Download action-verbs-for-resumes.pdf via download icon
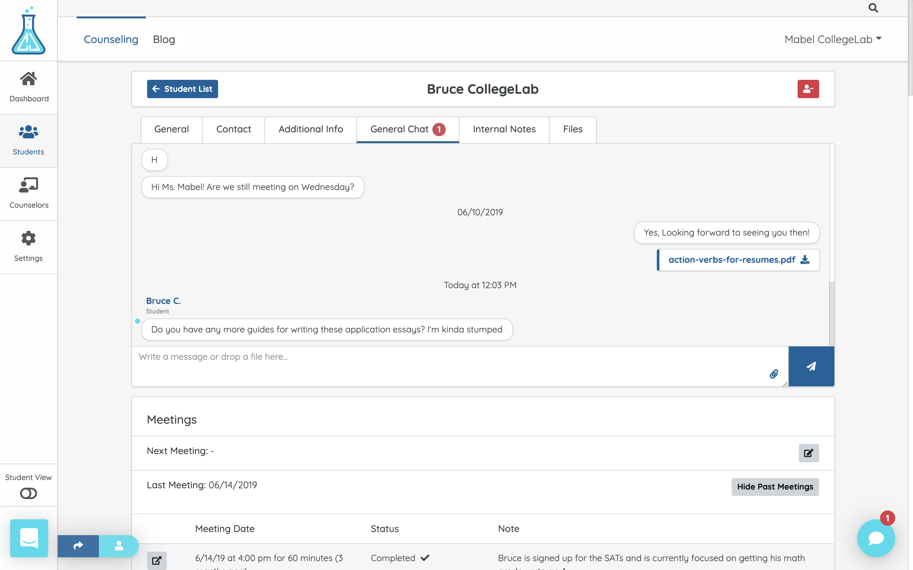Viewport: 913px width, 570px height. (x=805, y=260)
